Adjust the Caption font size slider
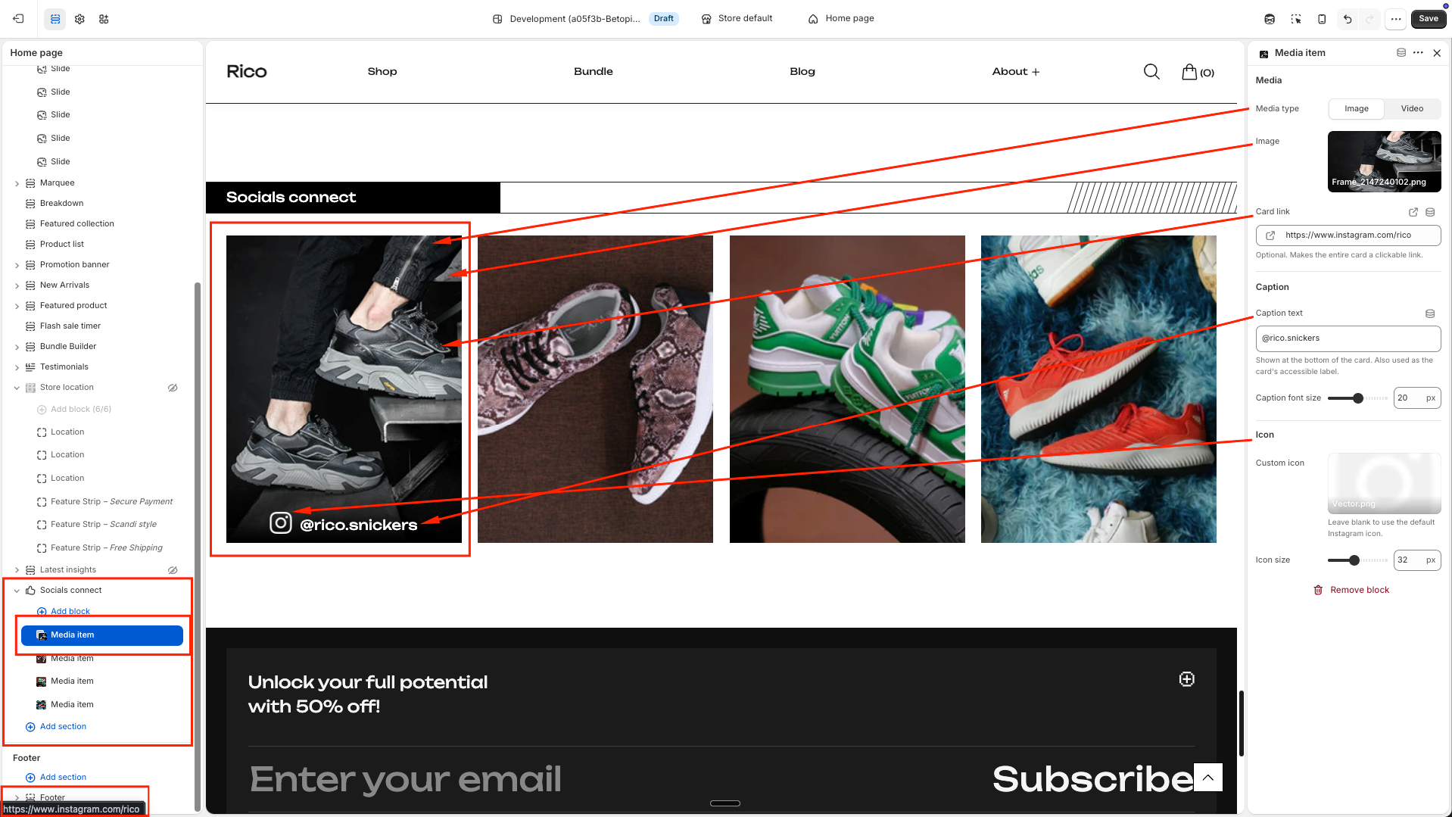1452x817 pixels. [x=1358, y=398]
